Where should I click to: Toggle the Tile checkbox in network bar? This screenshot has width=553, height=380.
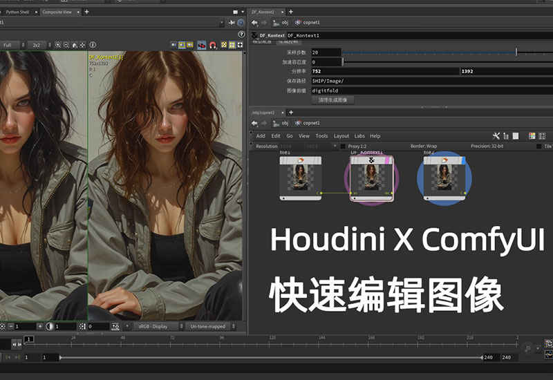pyautogui.click(x=539, y=146)
